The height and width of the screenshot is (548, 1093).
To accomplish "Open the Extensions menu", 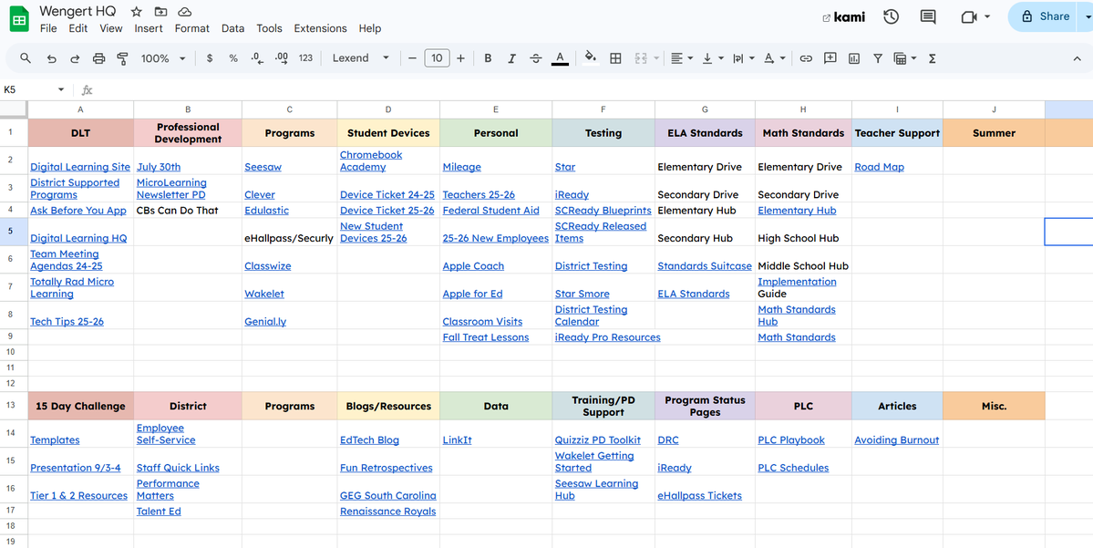I will [320, 28].
